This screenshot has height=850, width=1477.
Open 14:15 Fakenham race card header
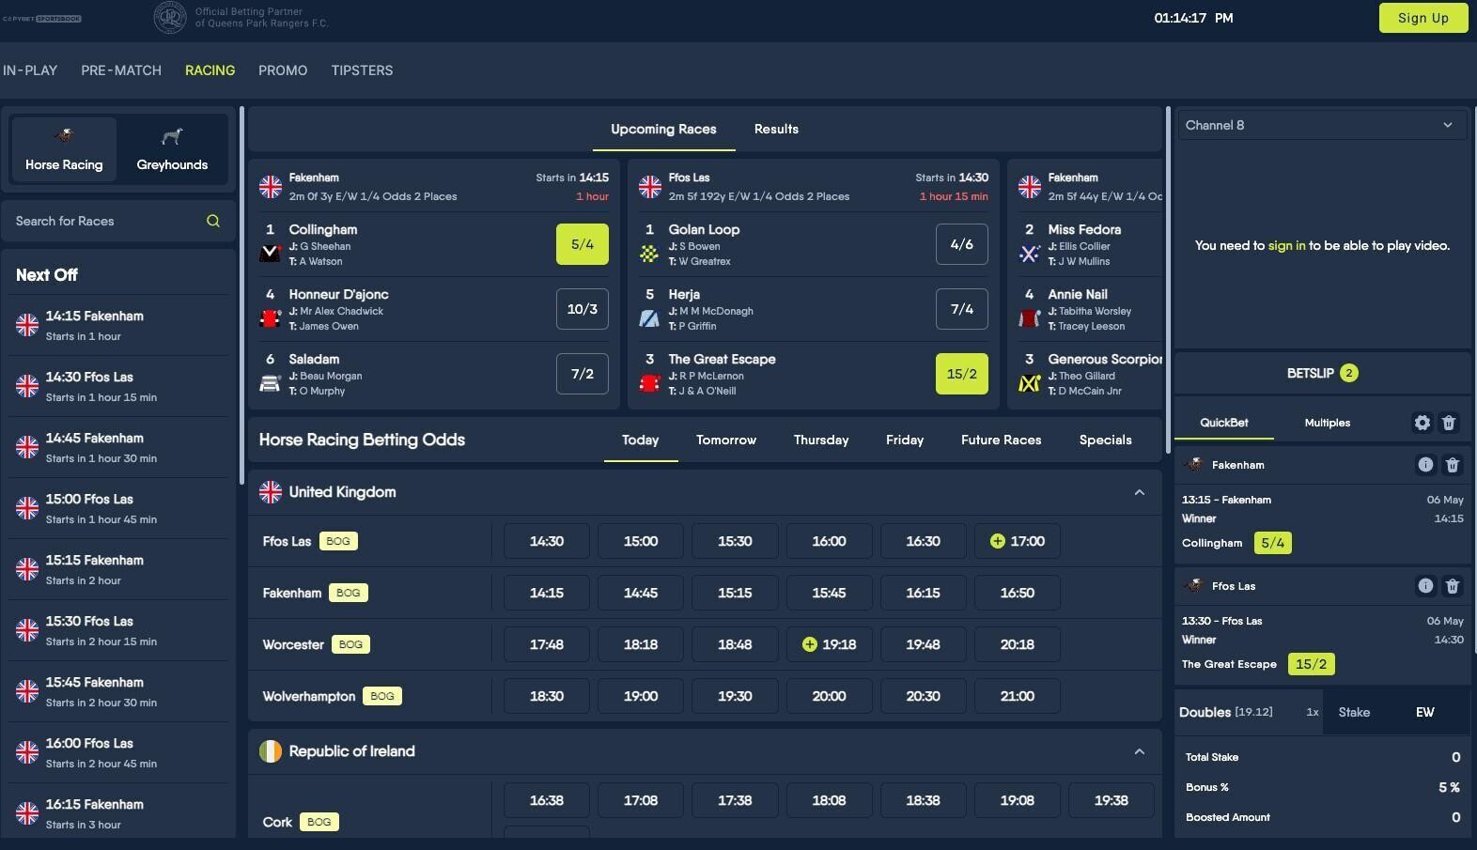click(434, 187)
